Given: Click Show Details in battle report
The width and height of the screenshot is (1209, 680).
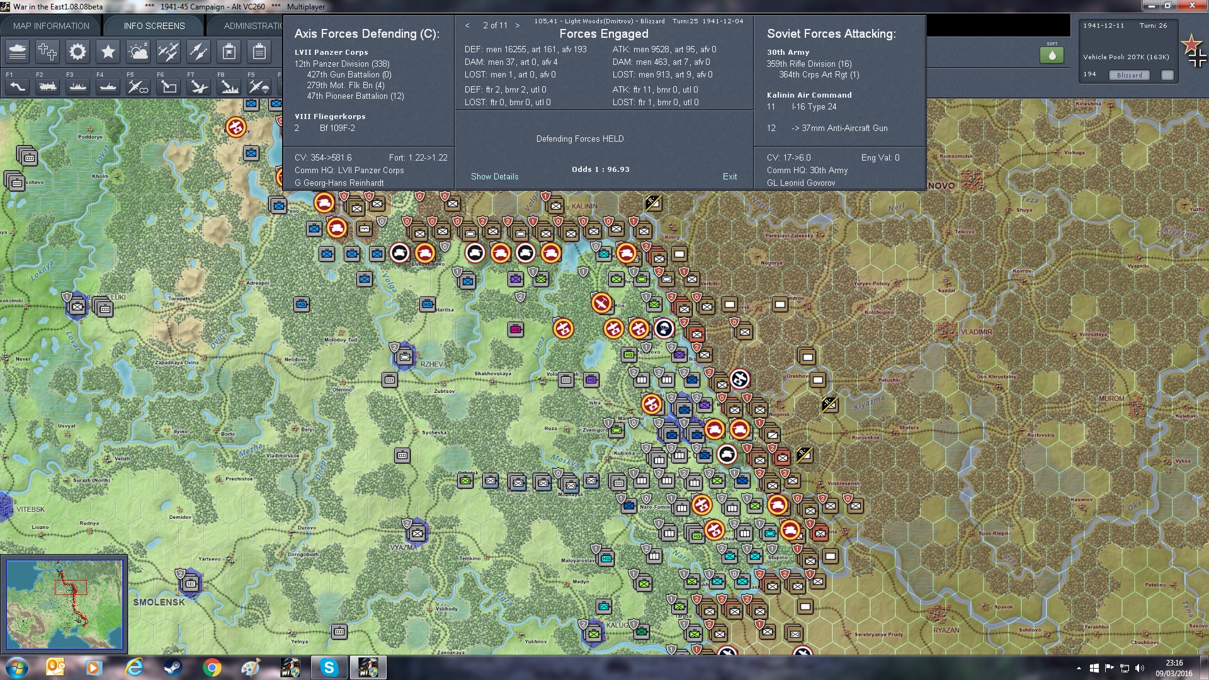Looking at the screenshot, I should [495, 177].
